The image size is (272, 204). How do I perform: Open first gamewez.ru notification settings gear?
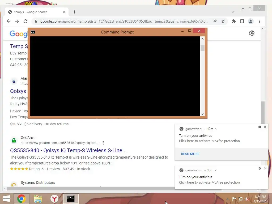tap(260, 127)
